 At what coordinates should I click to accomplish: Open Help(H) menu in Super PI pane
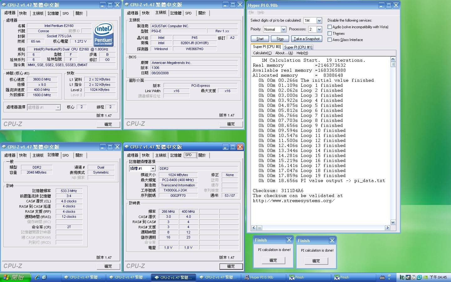pyautogui.click(x=302, y=53)
